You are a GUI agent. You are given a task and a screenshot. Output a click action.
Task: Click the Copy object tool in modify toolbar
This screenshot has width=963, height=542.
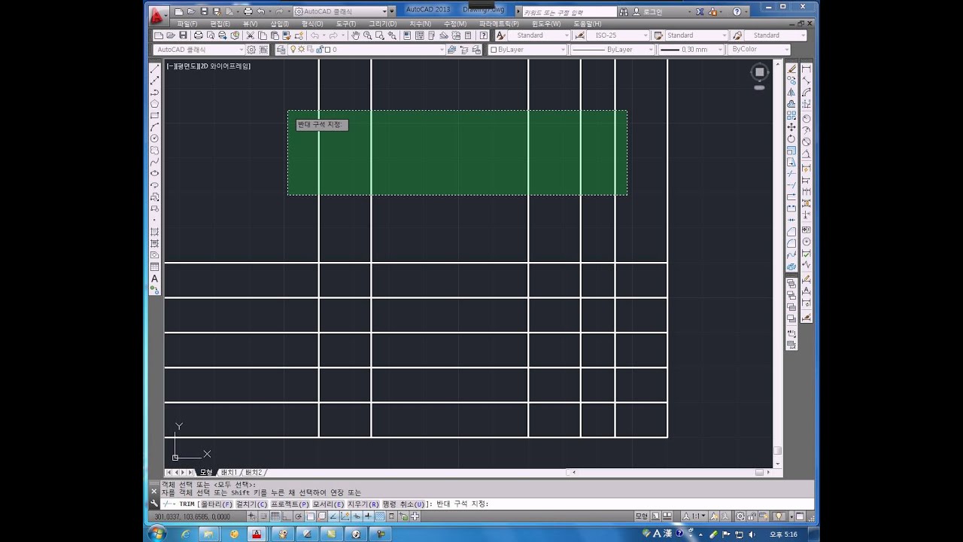[792, 81]
